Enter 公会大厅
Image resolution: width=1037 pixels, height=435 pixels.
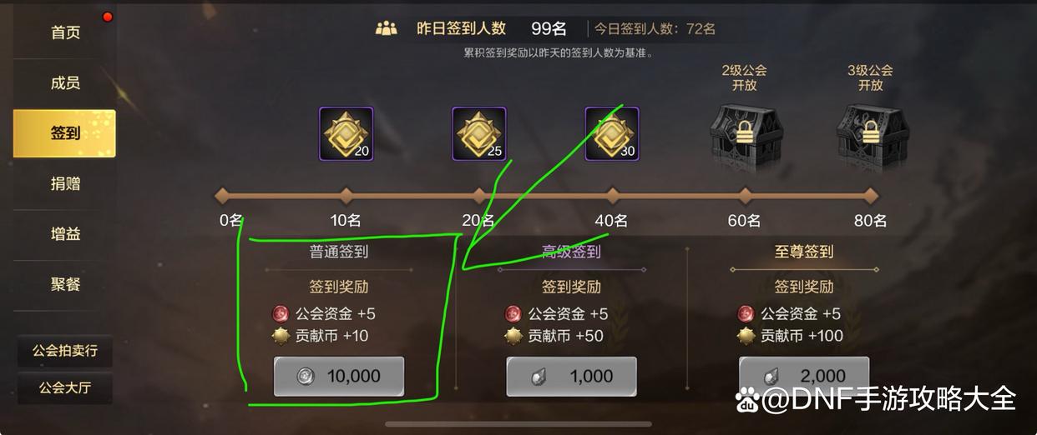pos(65,387)
